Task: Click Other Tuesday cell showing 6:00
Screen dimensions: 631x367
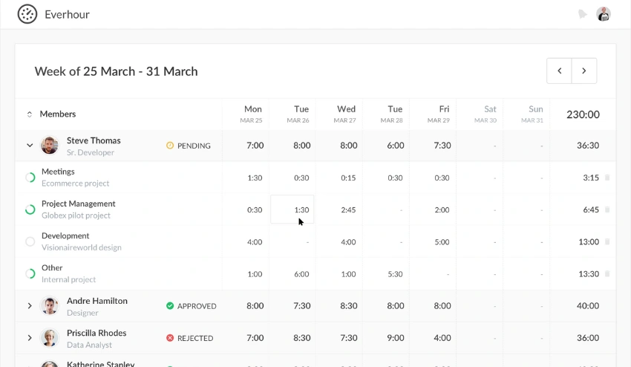Action: coord(301,274)
